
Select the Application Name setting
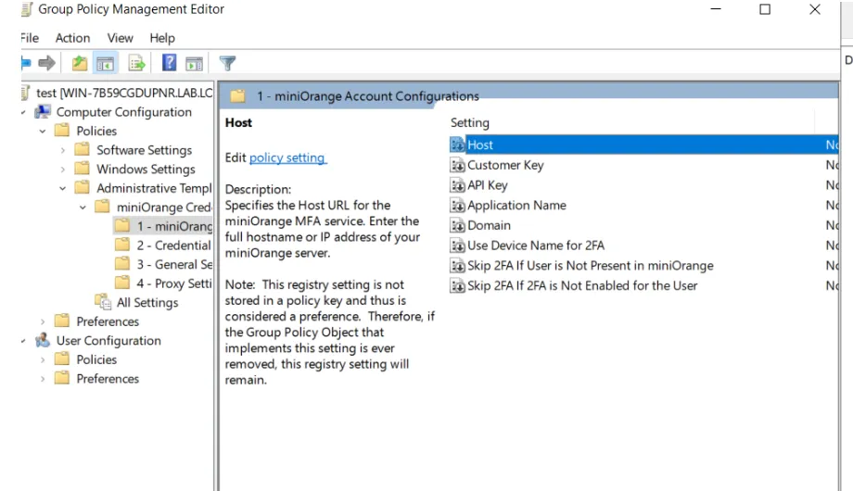pos(516,205)
